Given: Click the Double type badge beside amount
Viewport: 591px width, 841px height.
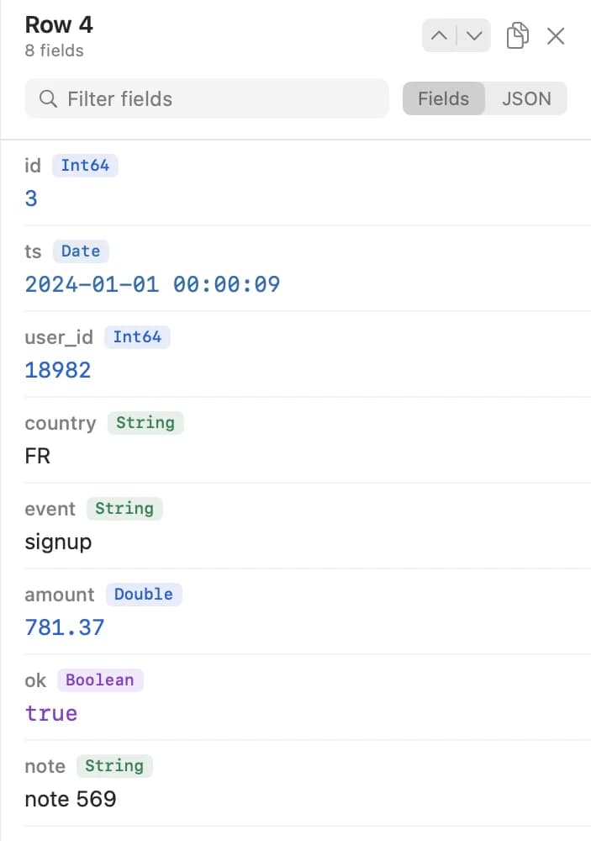Looking at the screenshot, I should (144, 595).
